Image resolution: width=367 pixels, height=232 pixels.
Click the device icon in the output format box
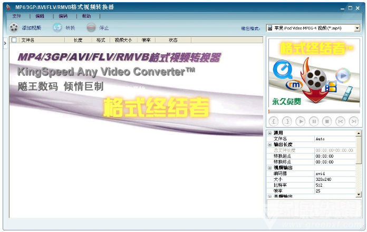coord(270,28)
